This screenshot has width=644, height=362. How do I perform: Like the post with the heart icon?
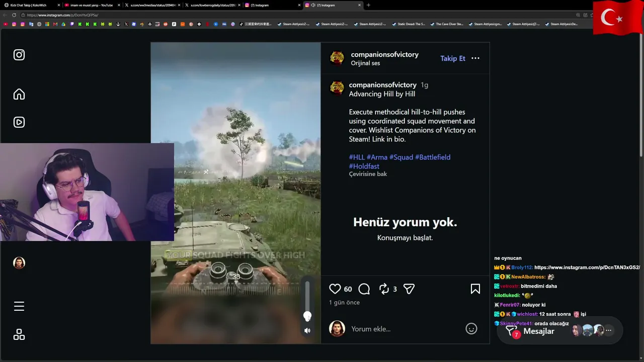pos(335,289)
